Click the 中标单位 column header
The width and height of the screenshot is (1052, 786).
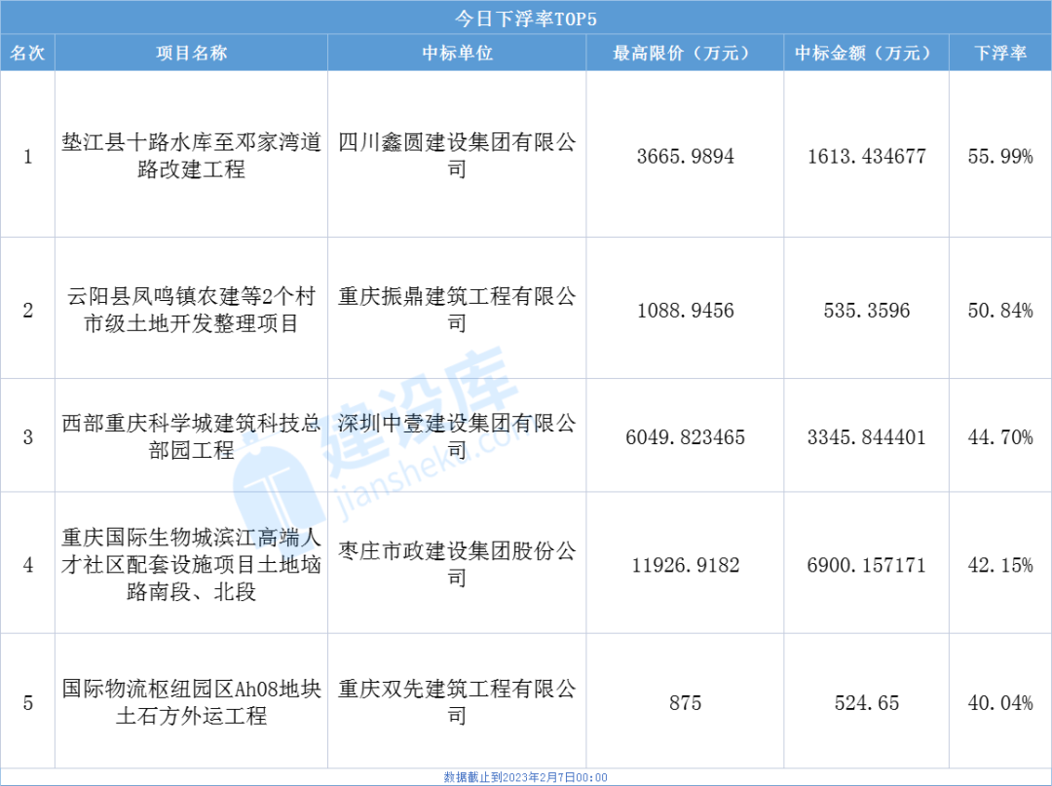click(457, 54)
